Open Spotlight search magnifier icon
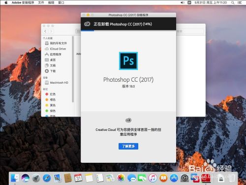 pos(233,2)
